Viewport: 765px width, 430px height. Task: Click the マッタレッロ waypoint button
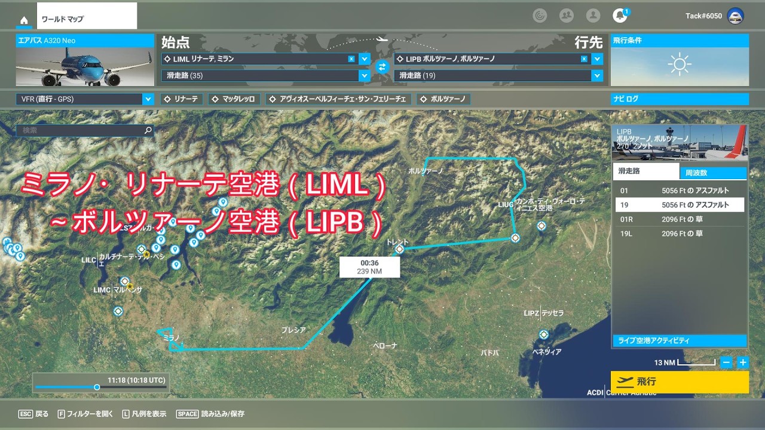pos(234,99)
